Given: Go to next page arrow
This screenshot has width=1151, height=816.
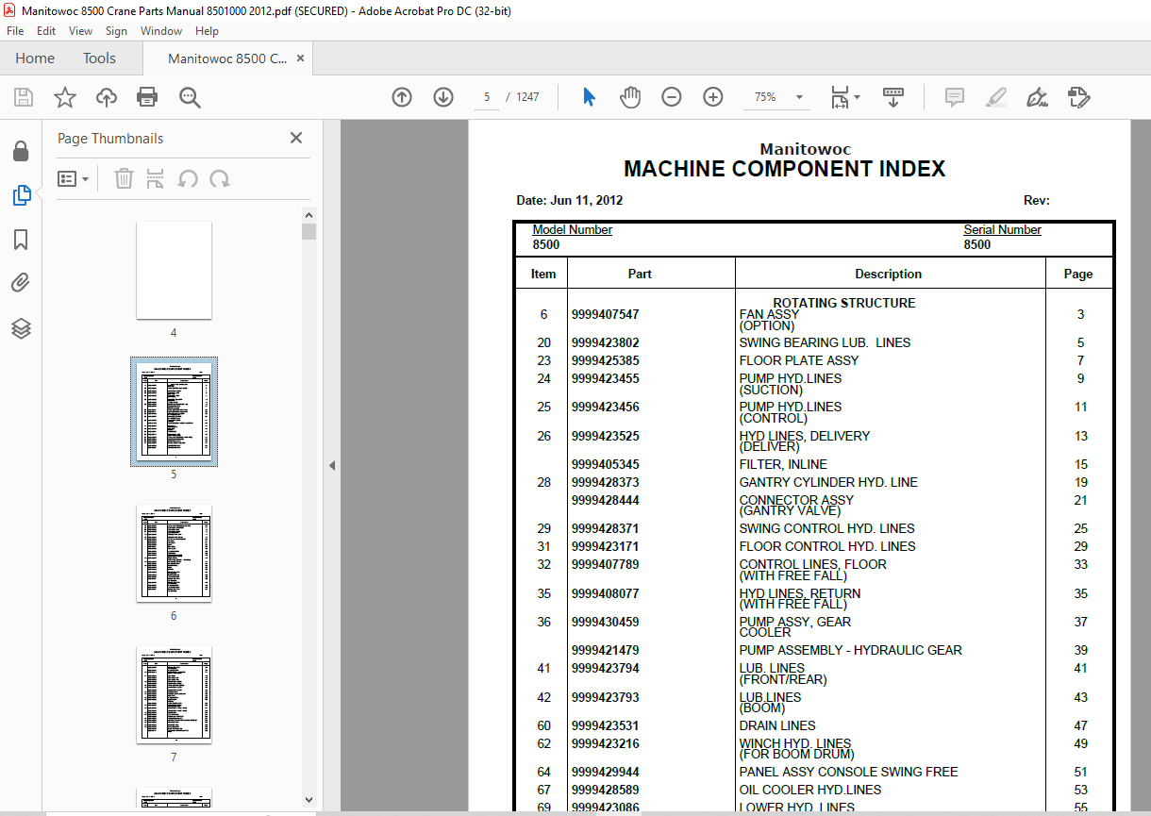Looking at the screenshot, I should click(x=443, y=97).
